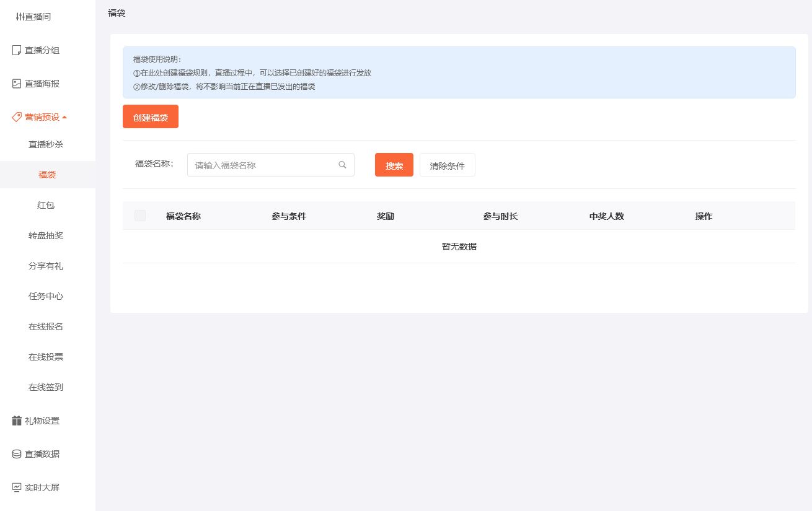Screen dimensions: 812x511
Task: Click the 创建福袋 button
Action: 151,116
